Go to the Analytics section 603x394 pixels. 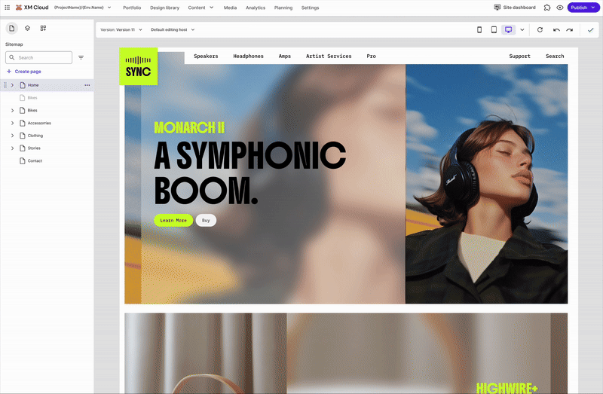coord(256,8)
